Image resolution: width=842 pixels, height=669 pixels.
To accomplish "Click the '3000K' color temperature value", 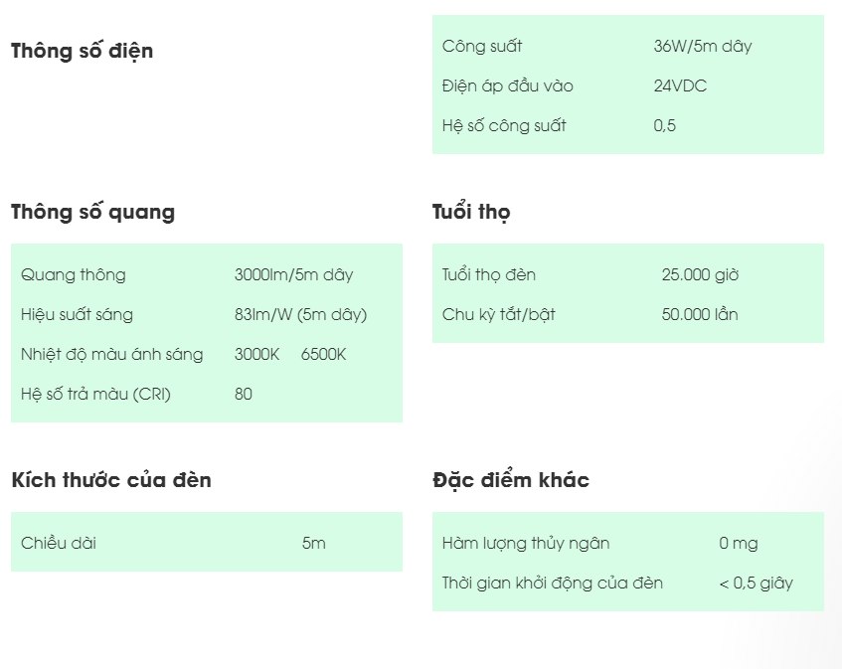I will [x=256, y=354].
